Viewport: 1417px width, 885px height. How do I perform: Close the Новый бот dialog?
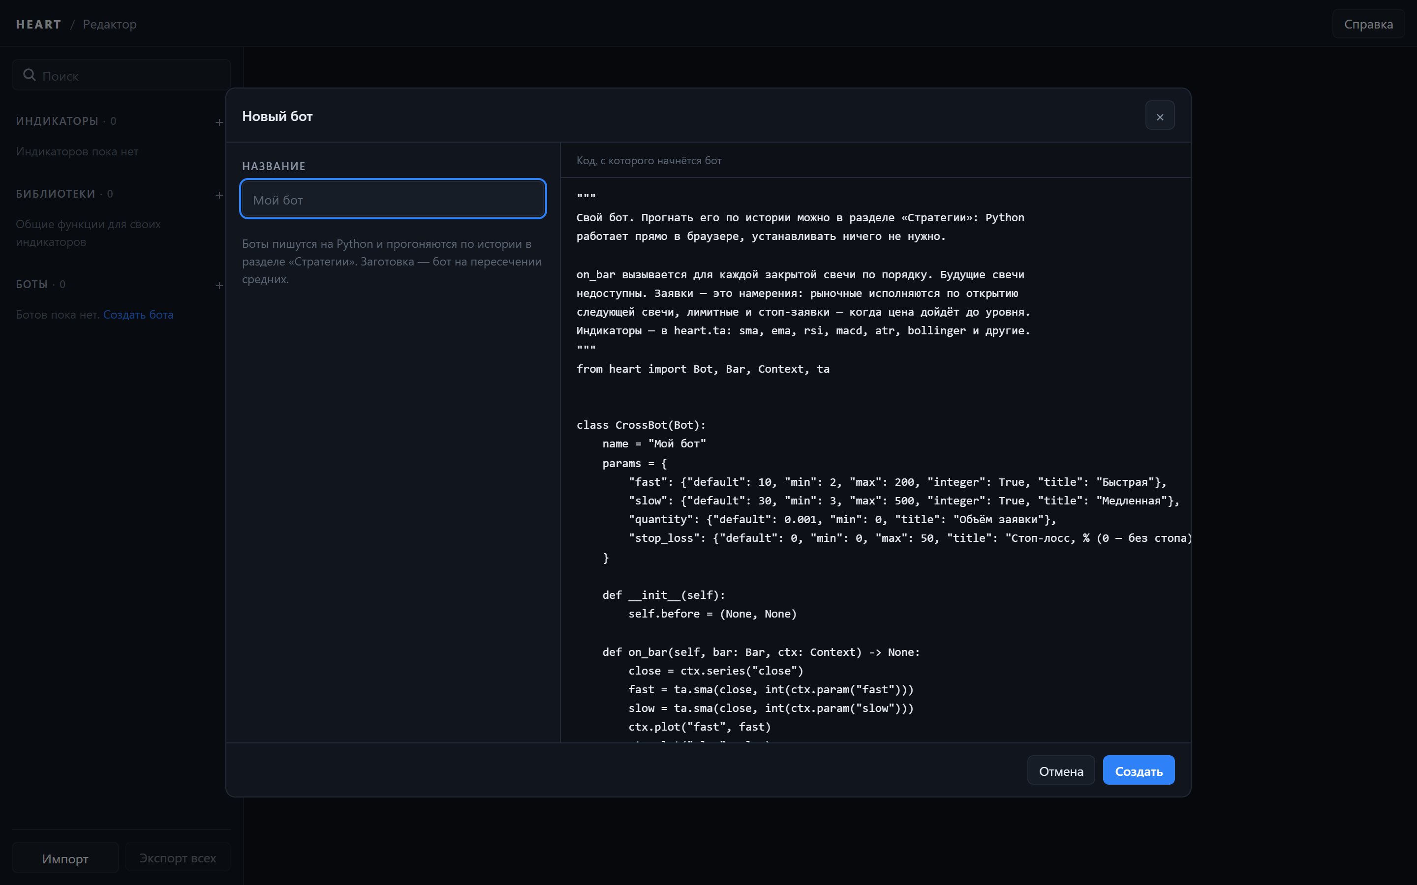tap(1159, 116)
